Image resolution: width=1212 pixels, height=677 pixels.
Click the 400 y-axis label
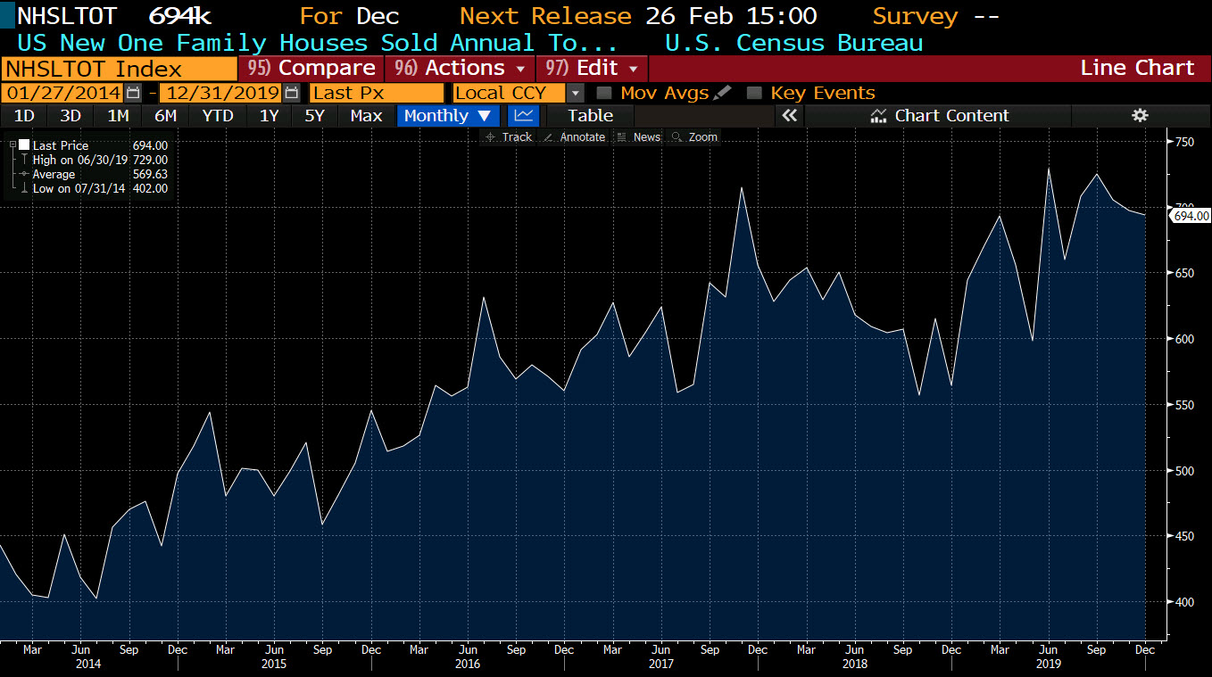click(1185, 602)
